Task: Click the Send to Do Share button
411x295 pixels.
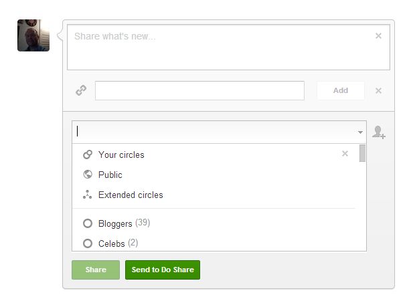Action: point(163,270)
